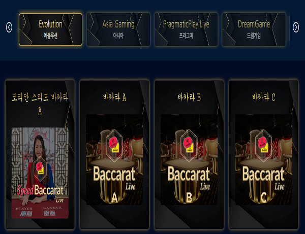
Task: Click the 바카라 C card title
Action: point(263,97)
